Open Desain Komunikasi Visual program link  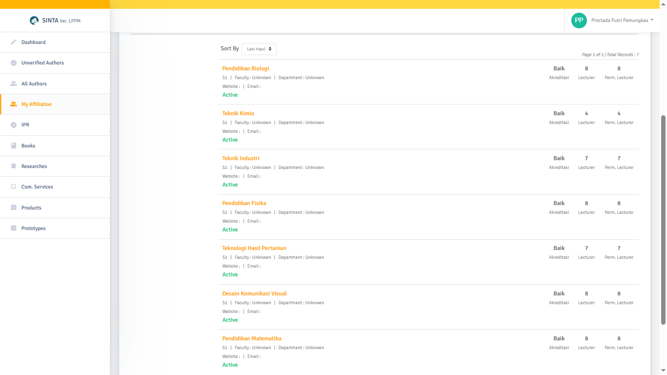pos(254,293)
